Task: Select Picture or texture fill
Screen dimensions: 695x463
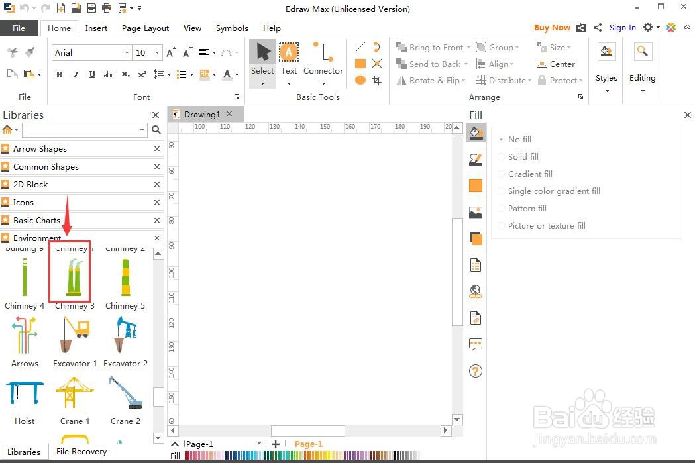Action: (x=542, y=225)
